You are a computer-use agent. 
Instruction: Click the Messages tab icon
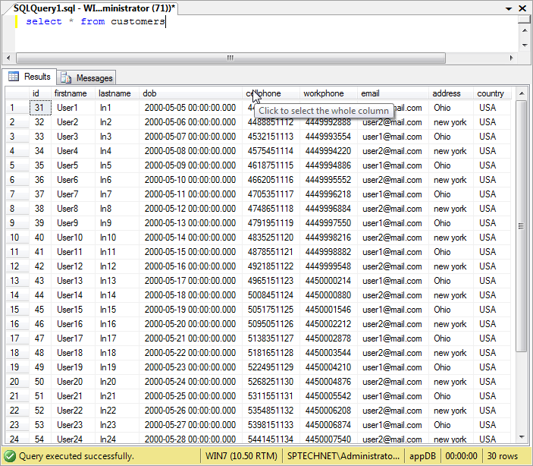tap(66, 78)
